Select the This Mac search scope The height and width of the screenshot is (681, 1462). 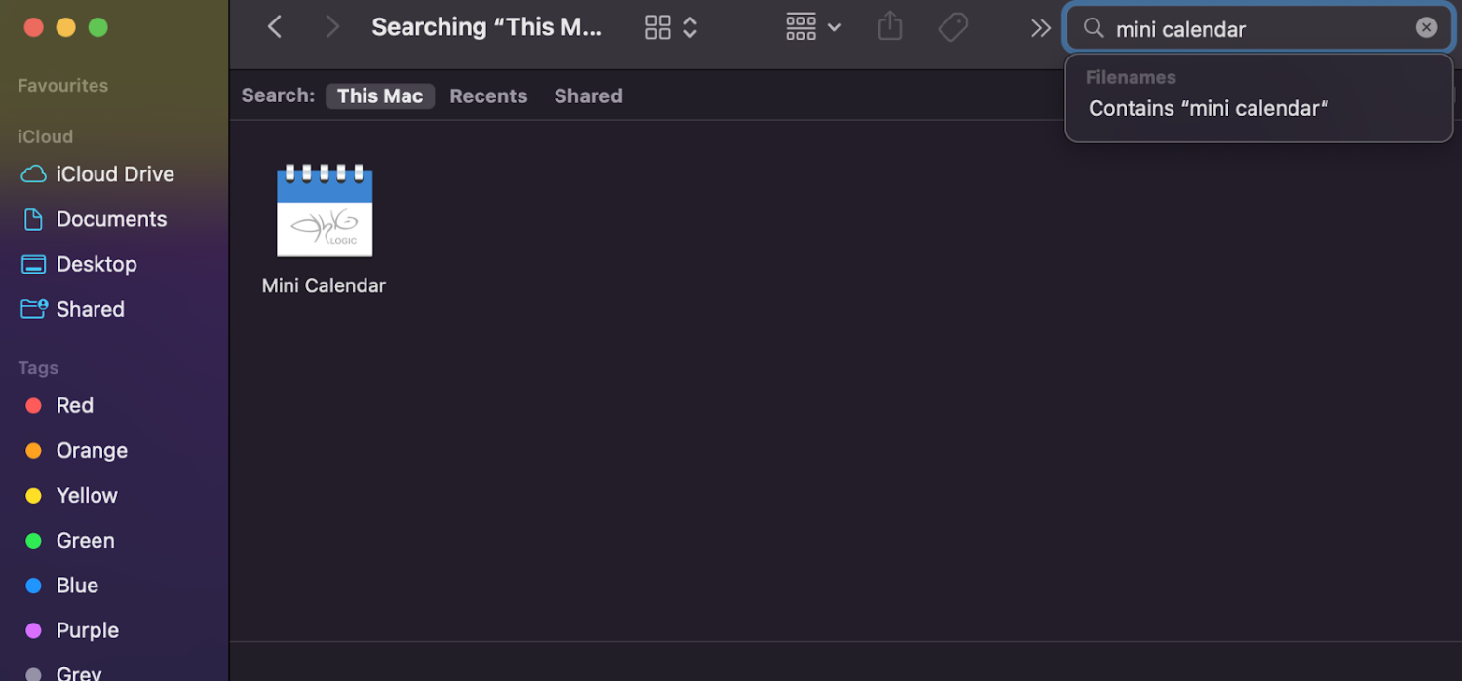tap(379, 95)
